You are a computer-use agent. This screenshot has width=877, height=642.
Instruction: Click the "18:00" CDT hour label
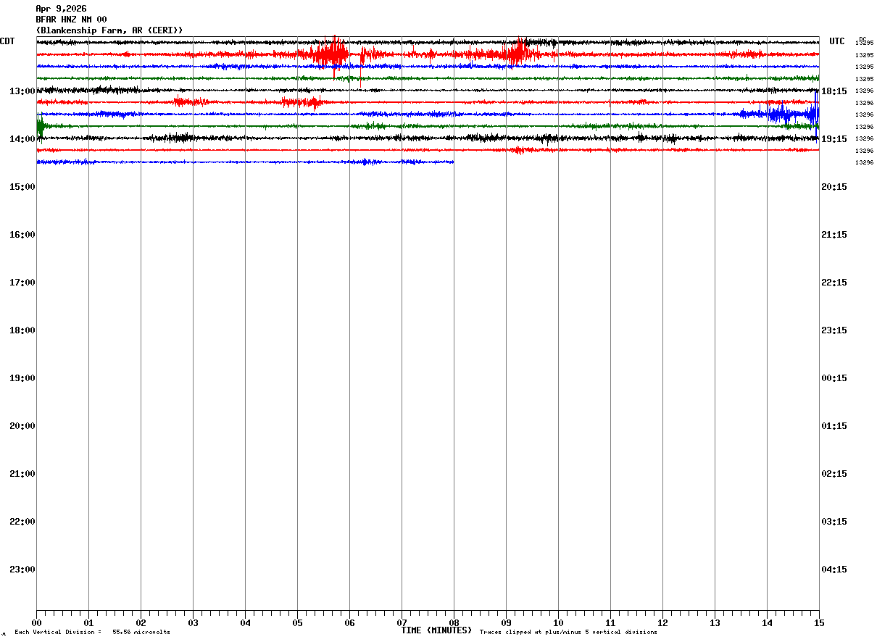[x=22, y=330]
